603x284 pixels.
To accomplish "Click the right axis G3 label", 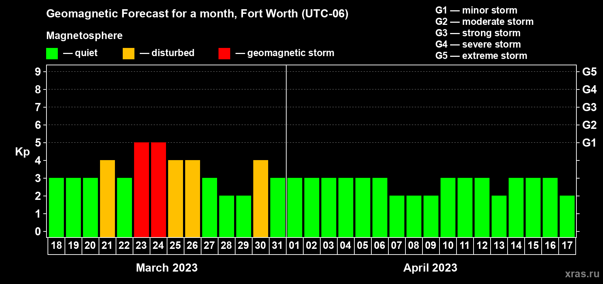I will (x=590, y=107).
